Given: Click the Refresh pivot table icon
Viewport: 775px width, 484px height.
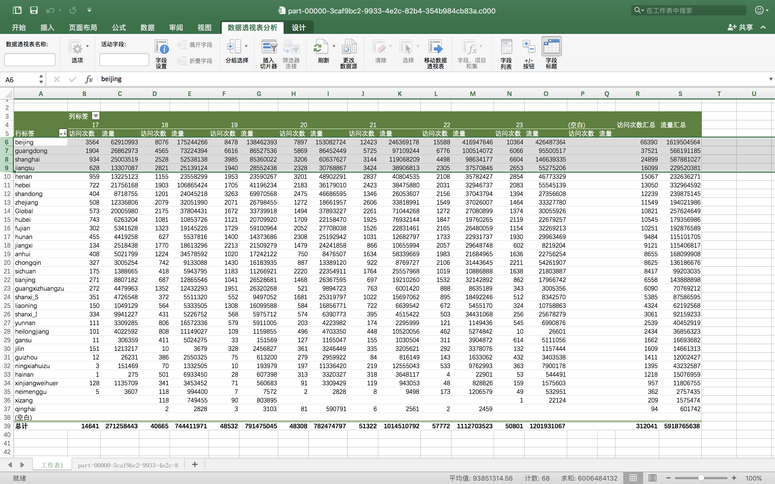Looking at the screenshot, I should [320, 47].
